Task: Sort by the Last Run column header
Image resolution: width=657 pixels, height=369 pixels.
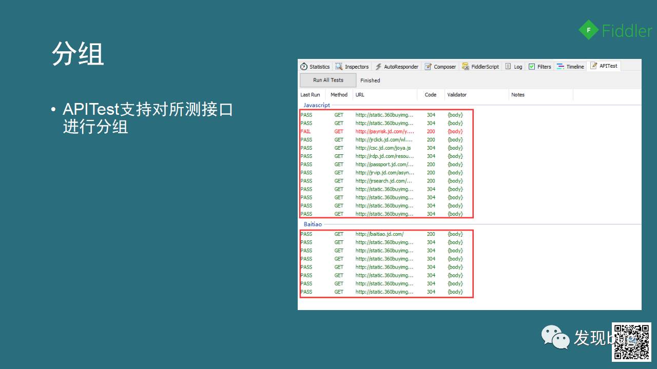Action: click(310, 95)
